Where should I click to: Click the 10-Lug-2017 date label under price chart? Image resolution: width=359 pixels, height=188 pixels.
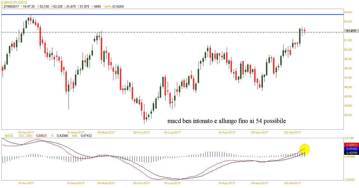click(x=172, y=132)
